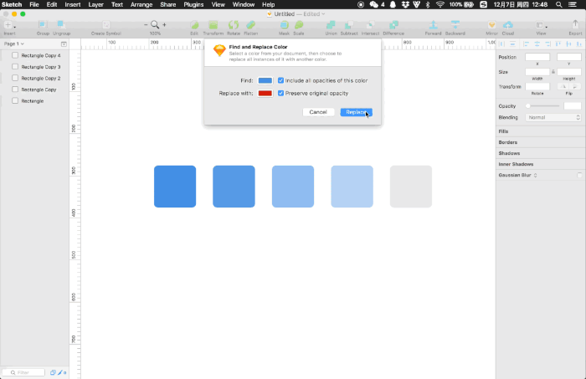The image size is (586, 379).
Task: Click the Export toolbar icon
Action: point(575,25)
